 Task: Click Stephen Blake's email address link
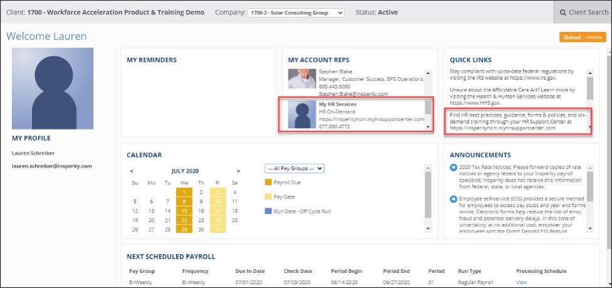pyautogui.click(x=354, y=94)
